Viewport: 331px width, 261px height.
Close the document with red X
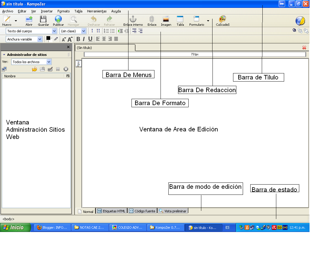[x=304, y=48]
